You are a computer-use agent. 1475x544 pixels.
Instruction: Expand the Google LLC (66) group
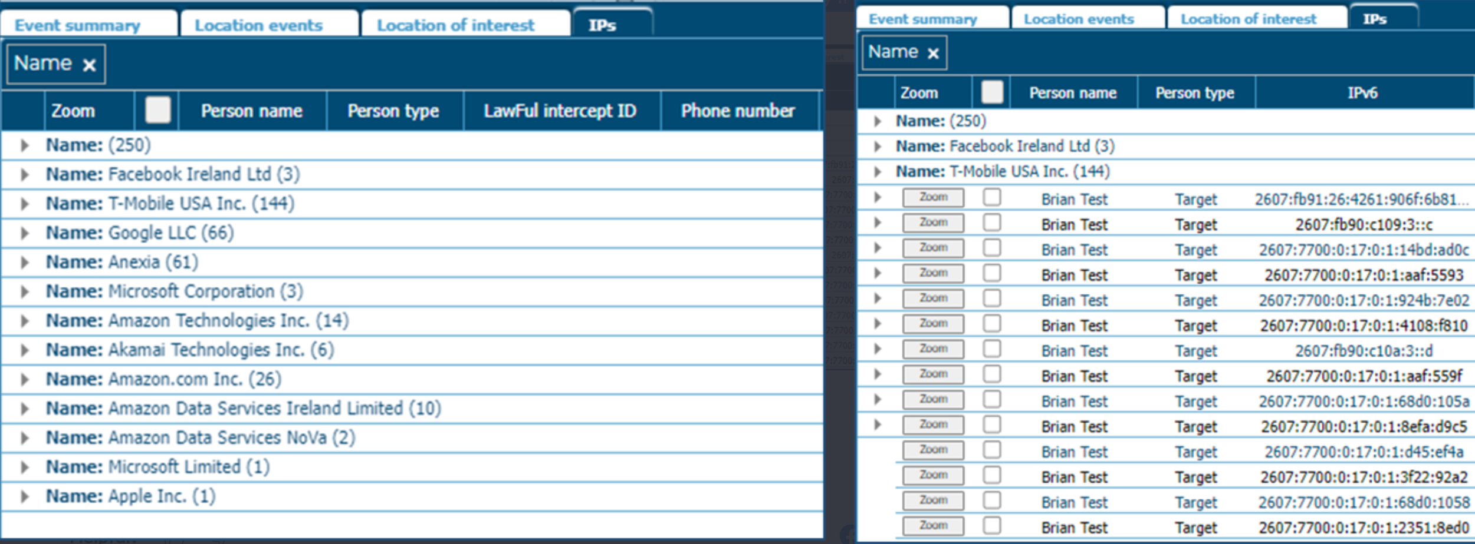[24, 233]
